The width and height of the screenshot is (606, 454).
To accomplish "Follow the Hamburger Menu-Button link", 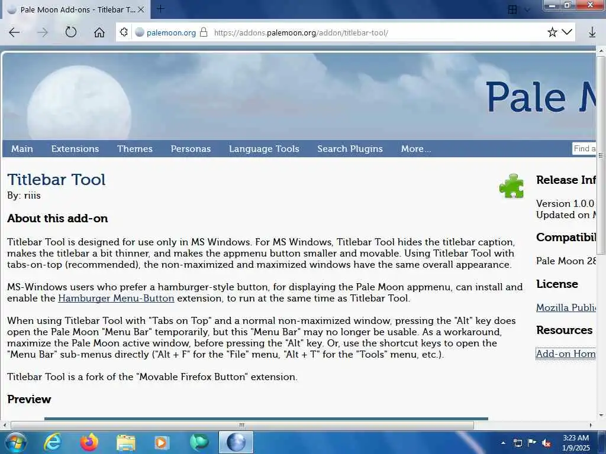I will coord(116,299).
